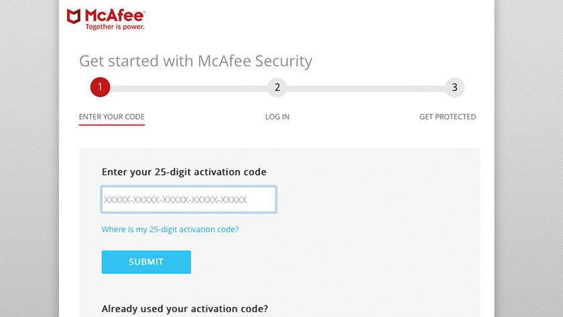563x317 pixels.
Task: Switch to the LOG IN step
Action: point(277,117)
